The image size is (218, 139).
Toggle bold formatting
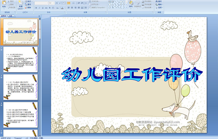[36, 8]
